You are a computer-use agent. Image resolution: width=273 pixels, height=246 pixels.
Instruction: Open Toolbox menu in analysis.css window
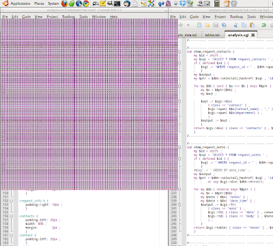68,16
